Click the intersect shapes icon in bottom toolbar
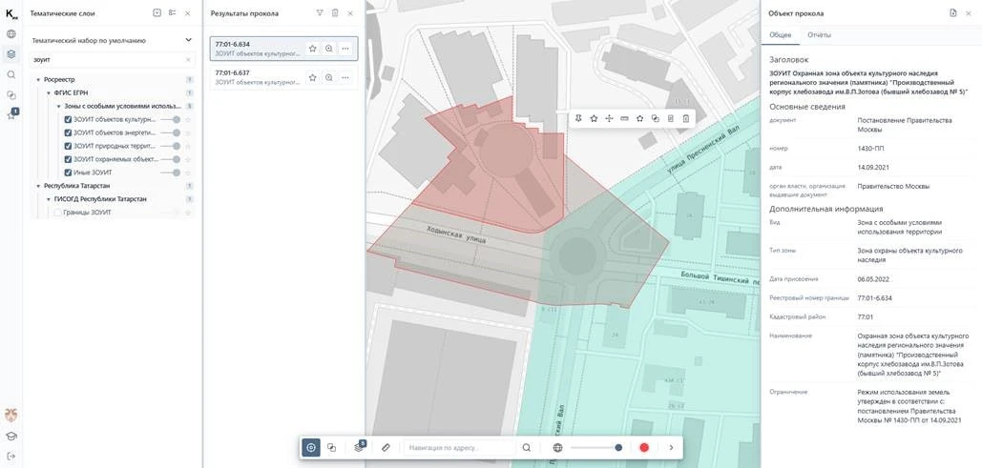The image size is (982, 468). [332, 447]
